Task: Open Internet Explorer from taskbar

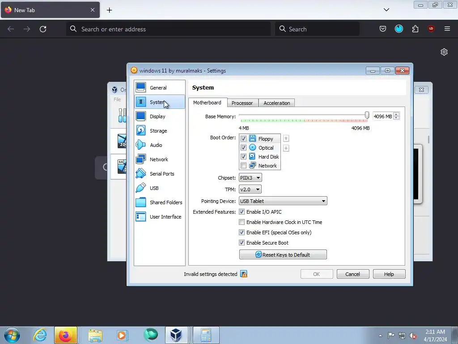Action: 40,335
